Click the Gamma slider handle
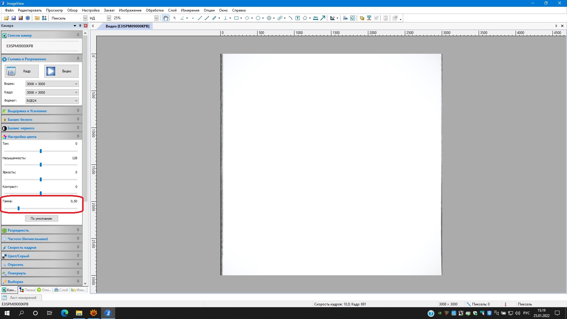Image resolution: width=567 pixels, height=319 pixels. tap(19, 209)
